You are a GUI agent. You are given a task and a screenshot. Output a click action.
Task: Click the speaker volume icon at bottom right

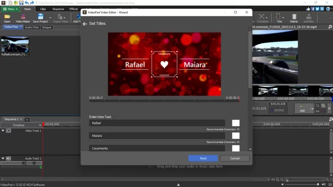[x=323, y=184]
